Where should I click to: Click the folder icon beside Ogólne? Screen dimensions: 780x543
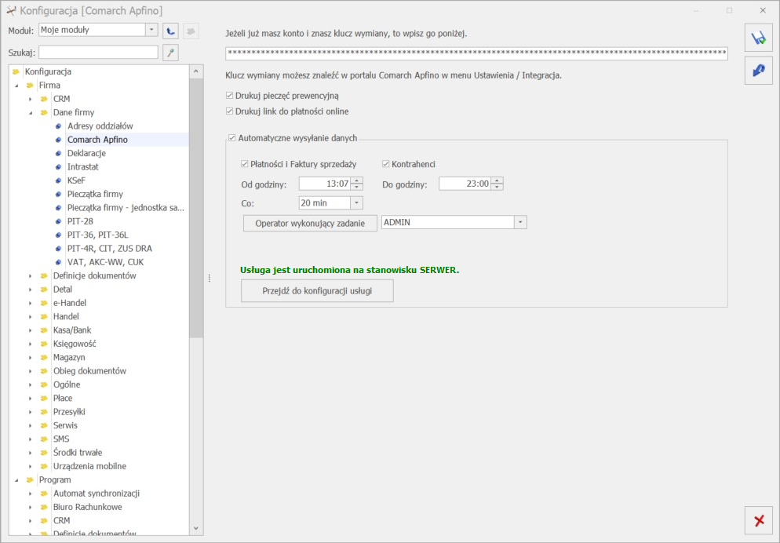(44, 384)
